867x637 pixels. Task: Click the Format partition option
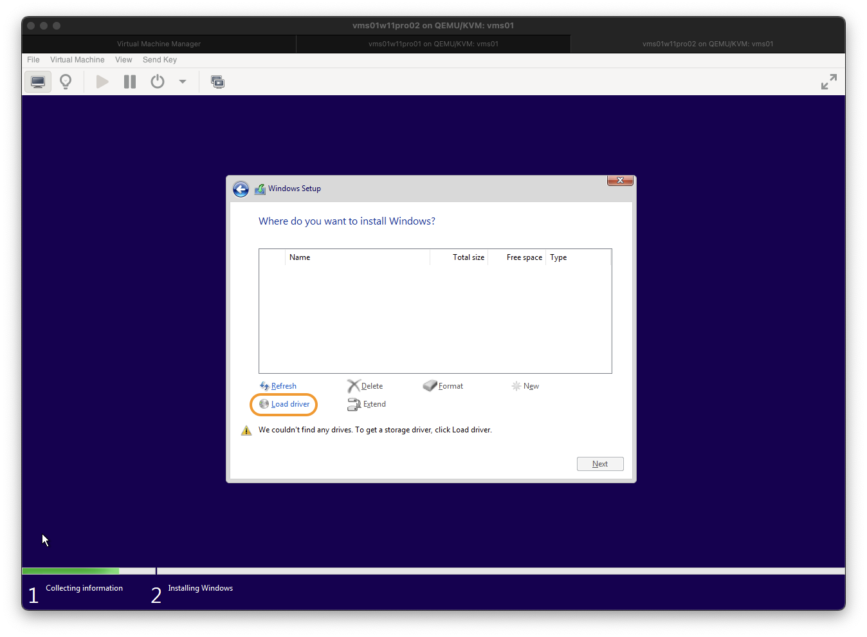(450, 386)
